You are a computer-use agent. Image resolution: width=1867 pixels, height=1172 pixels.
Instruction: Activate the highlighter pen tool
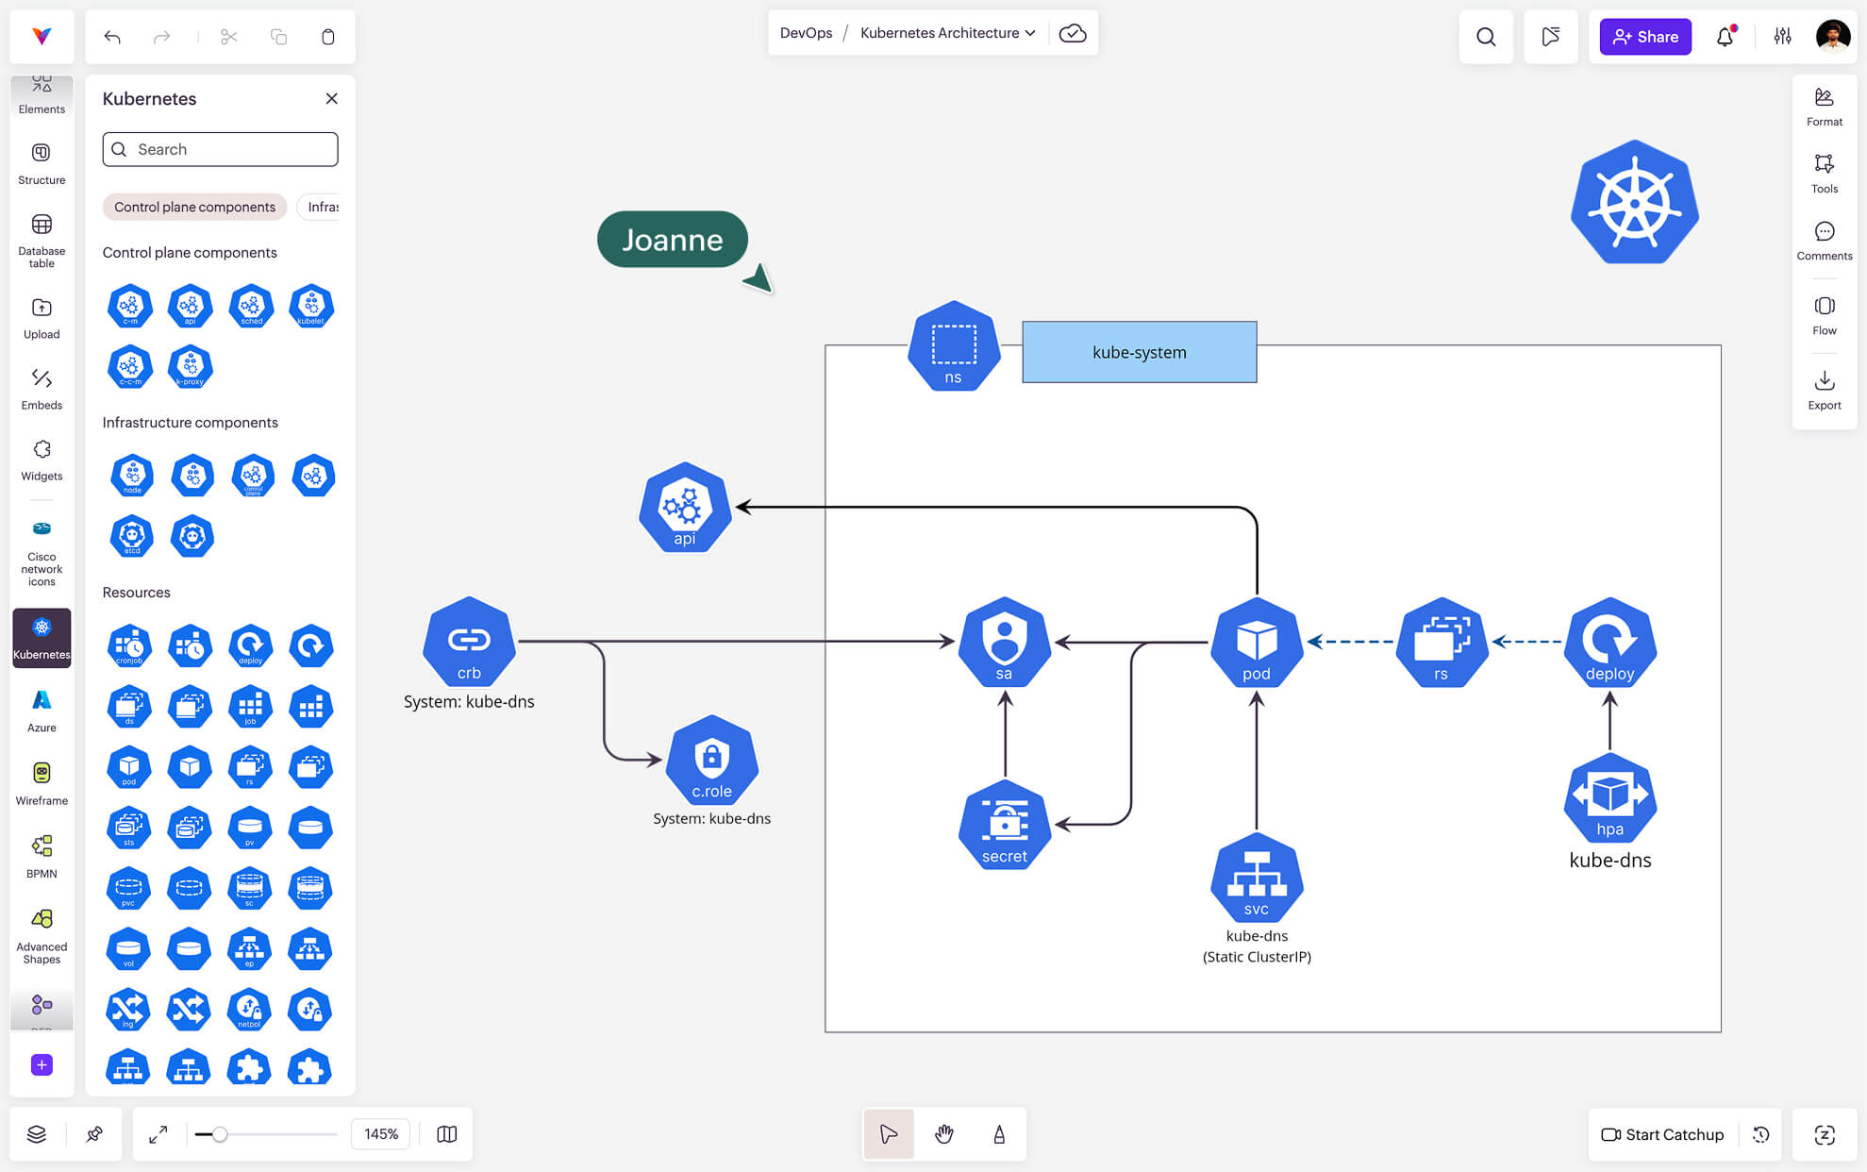click(999, 1134)
